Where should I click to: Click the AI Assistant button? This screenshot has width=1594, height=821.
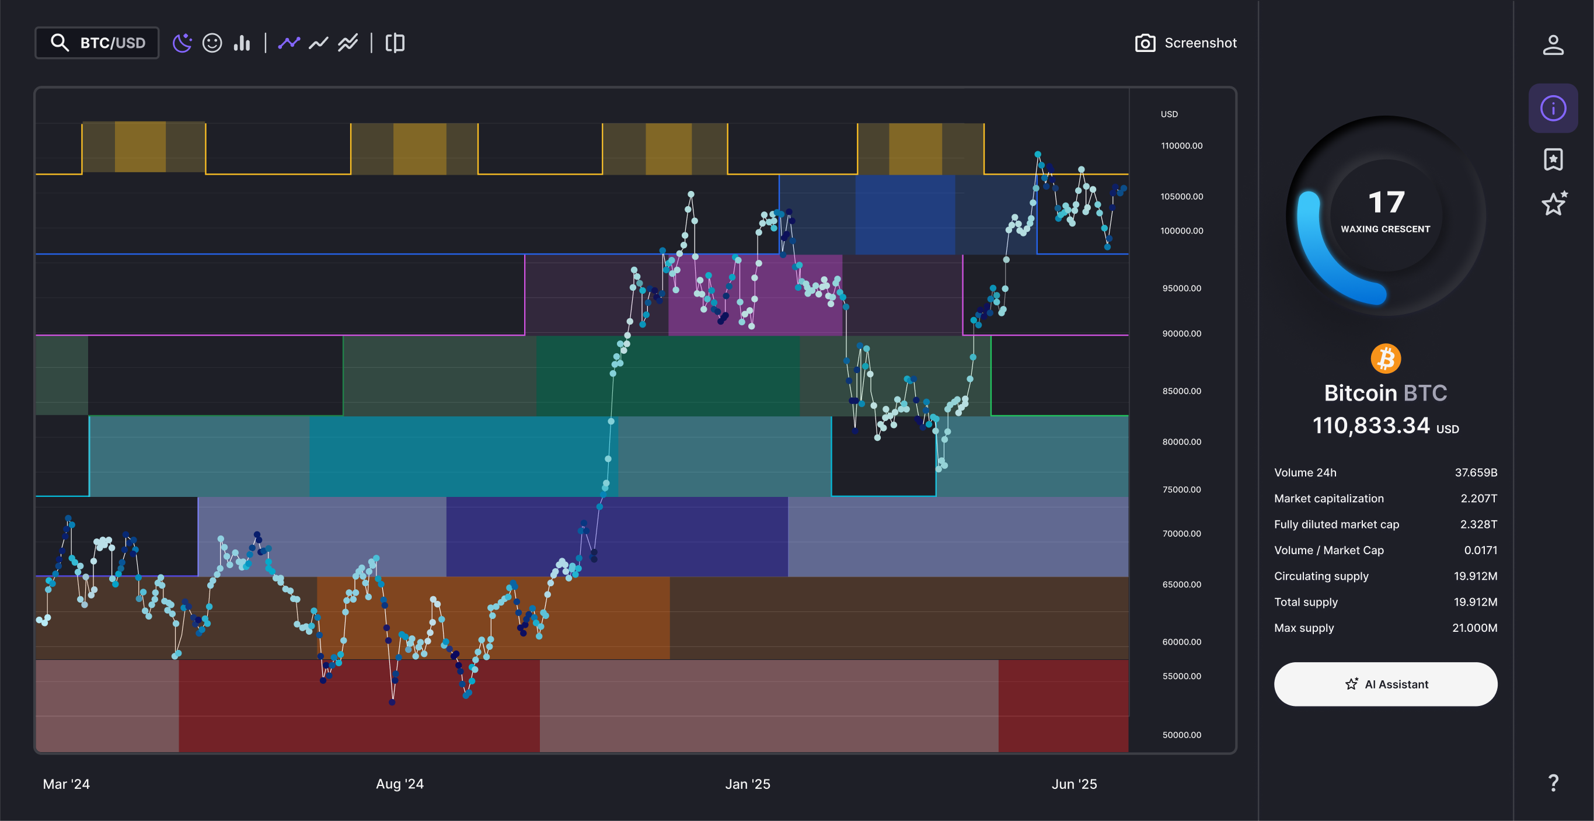[x=1385, y=684]
